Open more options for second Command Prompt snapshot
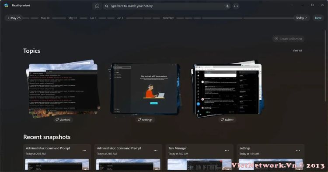Image resolution: width=328 pixels, height=172 pixels. pyautogui.click(x=155, y=151)
